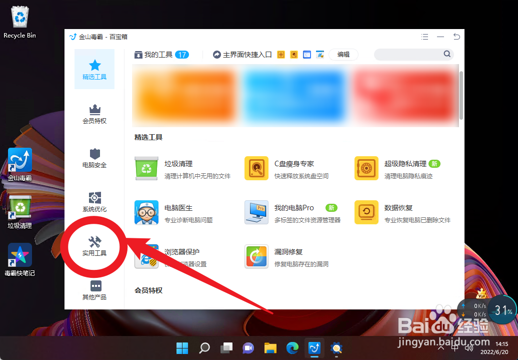Click the second orange quick-entry shortcut icon
The width and height of the screenshot is (518, 360).
pyautogui.click(x=293, y=55)
